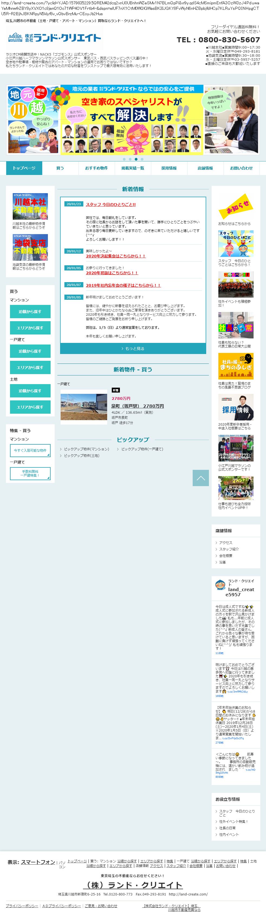Click the Twitter profile avatar icon
This screenshot has height=915, width=266.
point(220,585)
